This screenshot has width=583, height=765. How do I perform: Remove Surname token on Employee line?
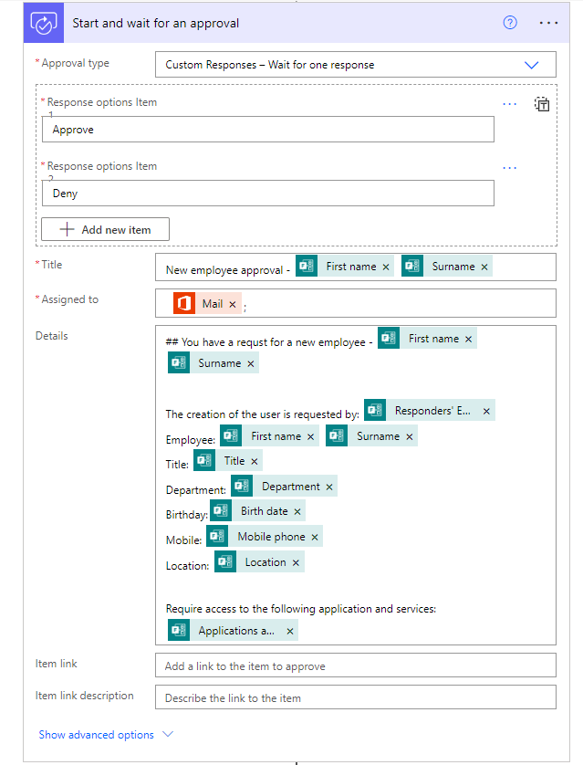pos(410,436)
